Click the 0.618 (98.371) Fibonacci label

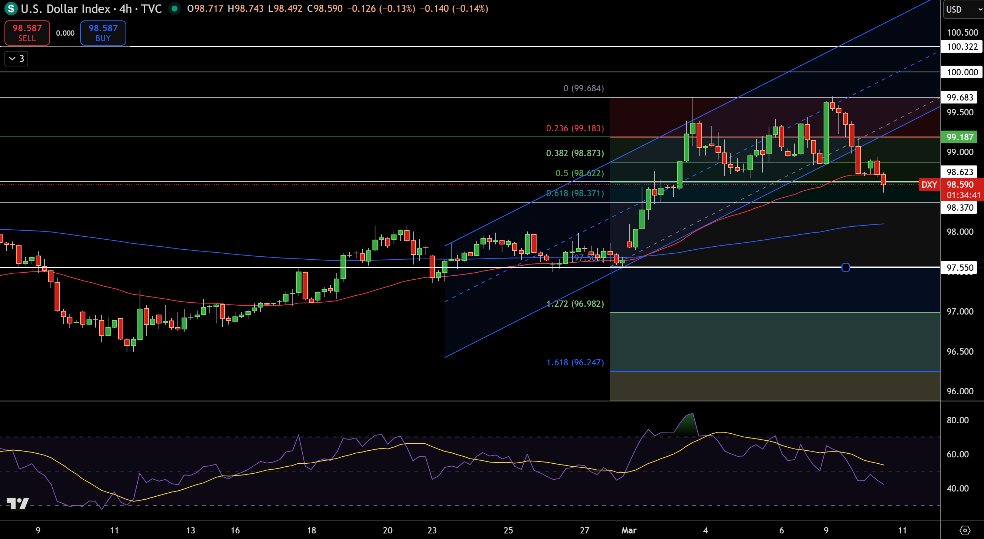(575, 193)
